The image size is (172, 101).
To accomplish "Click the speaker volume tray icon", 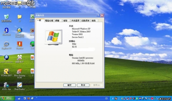I will tap(134, 99).
